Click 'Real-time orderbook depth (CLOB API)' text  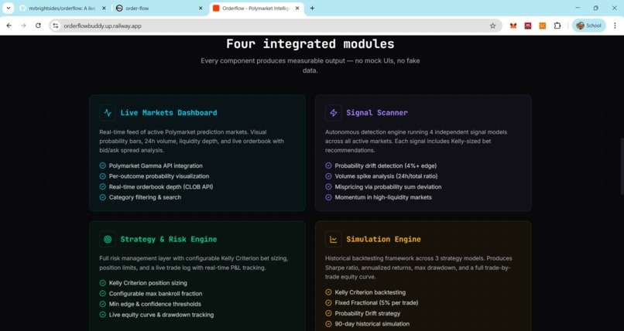point(161,186)
